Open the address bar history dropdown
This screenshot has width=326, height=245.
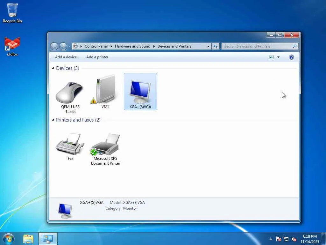208,46
